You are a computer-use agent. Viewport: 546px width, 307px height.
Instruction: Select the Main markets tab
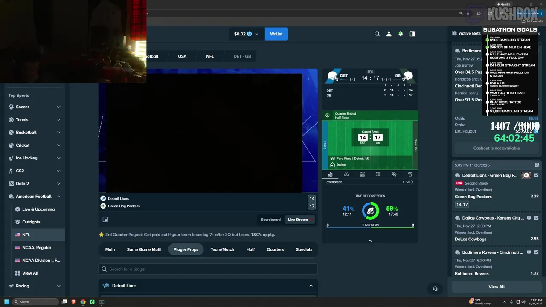click(110, 249)
